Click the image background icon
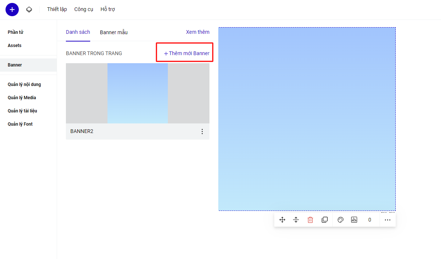Screen dimensions: 441x259 [354, 220]
